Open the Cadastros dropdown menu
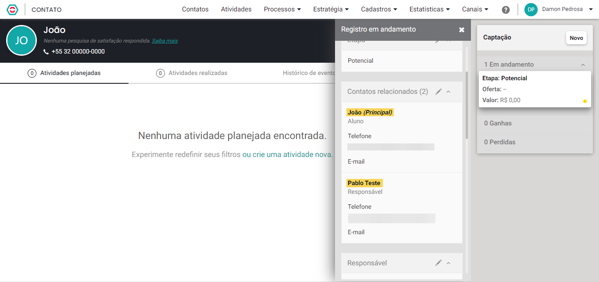 (x=379, y=9)
